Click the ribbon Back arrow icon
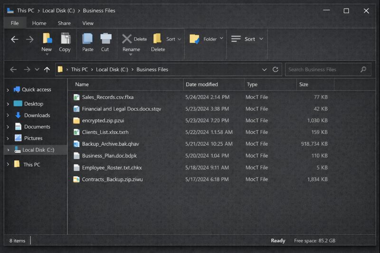This screenshot has height=253, width=380. click(14, 39)
